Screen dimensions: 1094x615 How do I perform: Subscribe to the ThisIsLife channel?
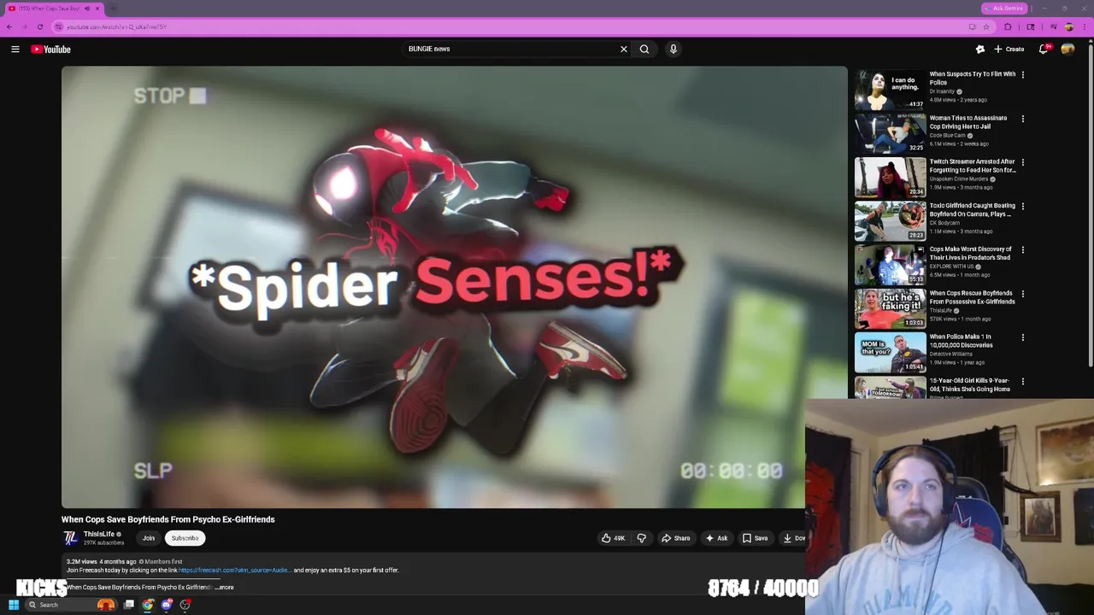click(x=185, y=538)
